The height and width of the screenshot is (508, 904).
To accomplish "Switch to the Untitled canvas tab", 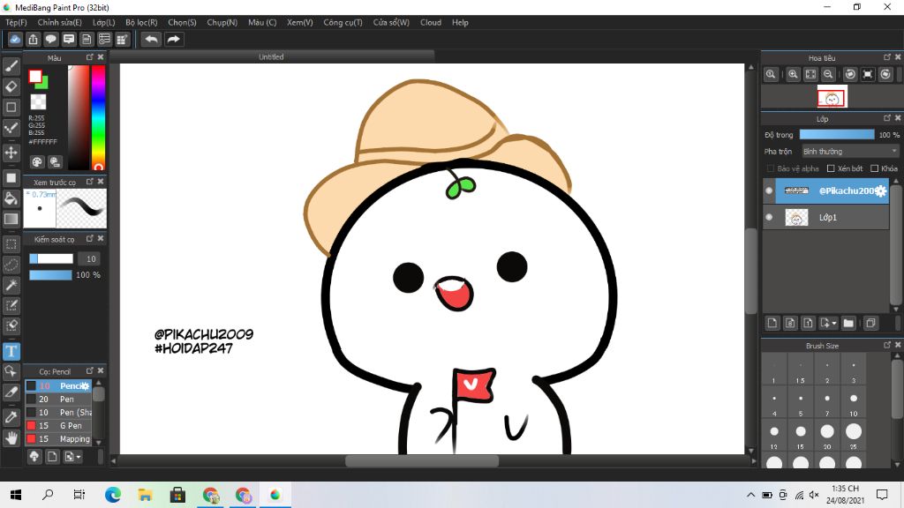I will click(x=271, y=56).
